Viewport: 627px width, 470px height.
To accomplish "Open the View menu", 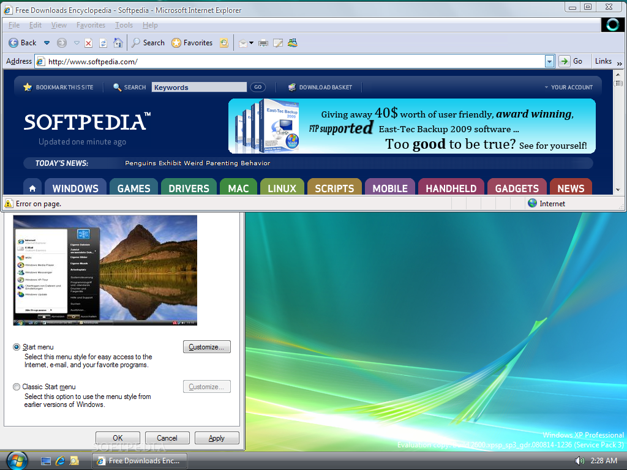I will tap(59, 24).
